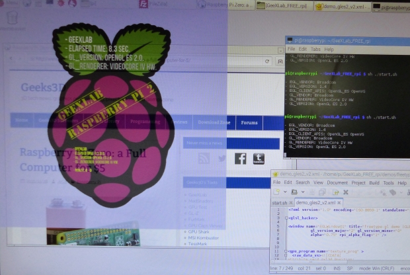
Task: Open the New file template dropdown arrow in Geany
Action: tap(285, 192)
